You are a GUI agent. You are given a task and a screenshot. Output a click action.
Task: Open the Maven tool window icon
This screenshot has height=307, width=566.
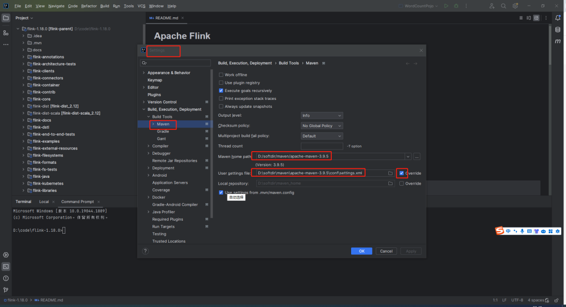point(558,41)
